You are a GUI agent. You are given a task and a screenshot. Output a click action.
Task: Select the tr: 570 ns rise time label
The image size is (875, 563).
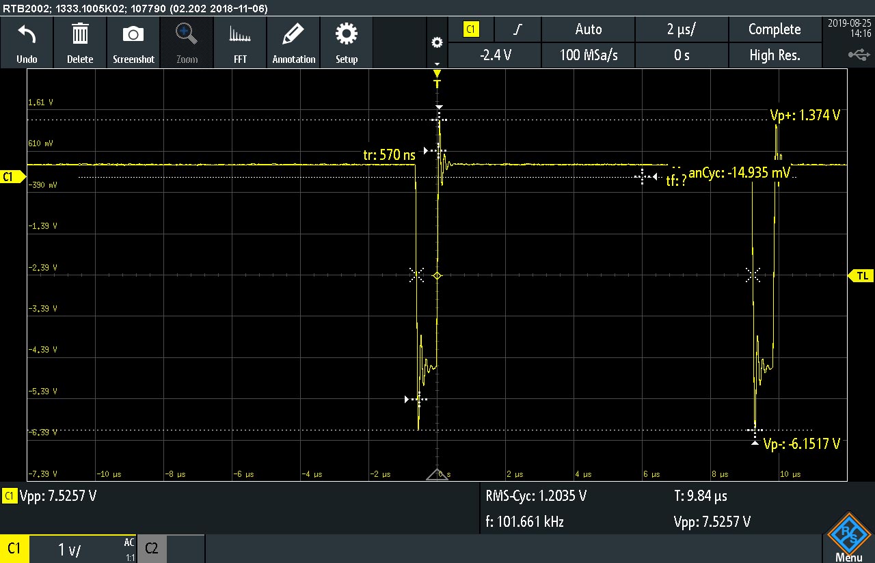pyautogui.click(x=389, y=155)
